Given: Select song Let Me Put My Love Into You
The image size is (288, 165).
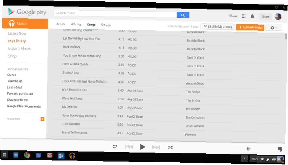Looking at the screenshot, I should pos(82,39).
